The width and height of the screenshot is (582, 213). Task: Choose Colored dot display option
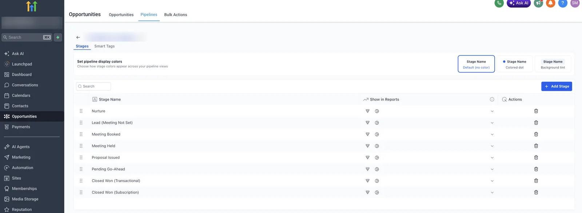coord(514,64)
